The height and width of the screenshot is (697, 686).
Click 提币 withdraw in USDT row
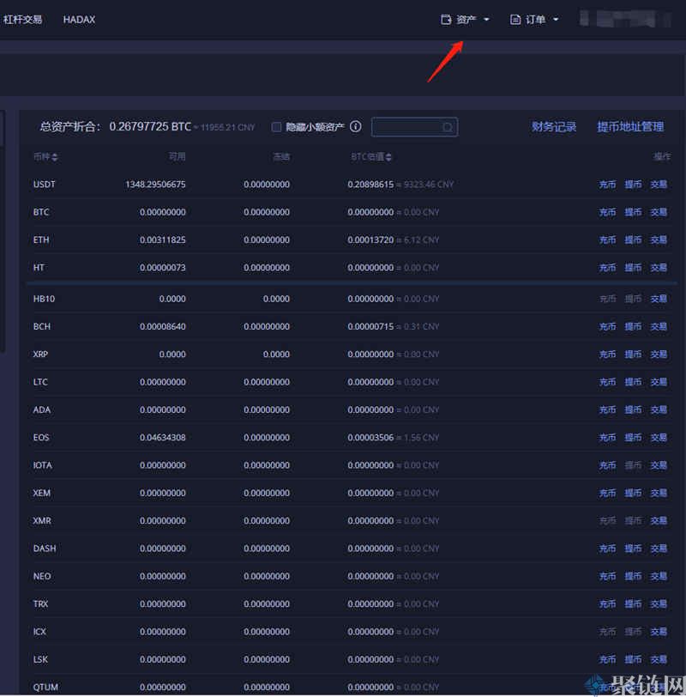633,185
